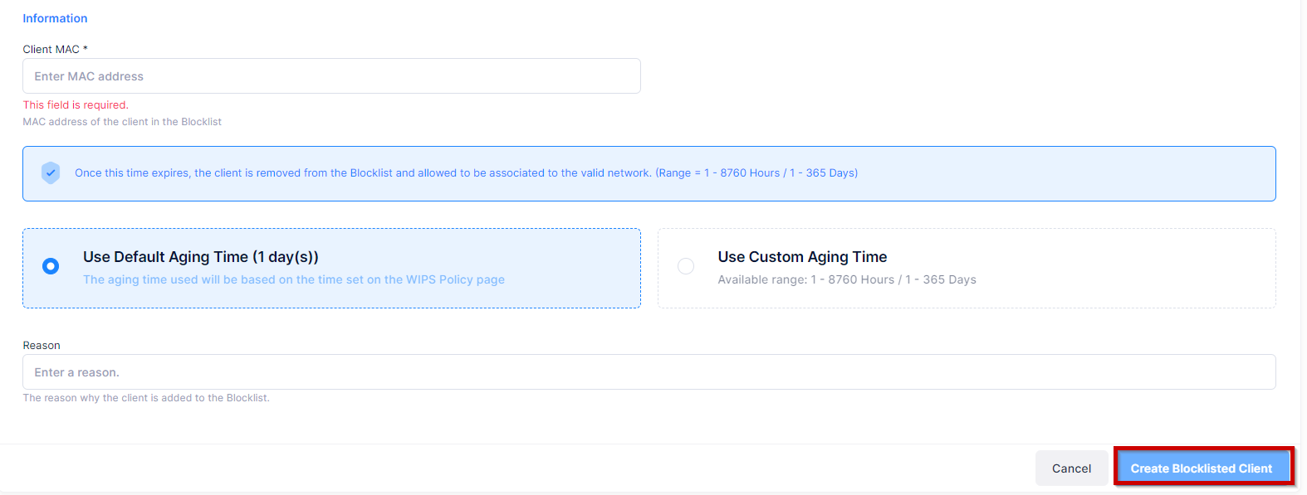Click the Enter a reason text field
The width and height of the screenshot is (1307, 495).
point(649,372)
